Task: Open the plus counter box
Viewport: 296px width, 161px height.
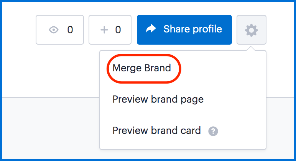Action: pyautogui.click(x=110, y=30)
